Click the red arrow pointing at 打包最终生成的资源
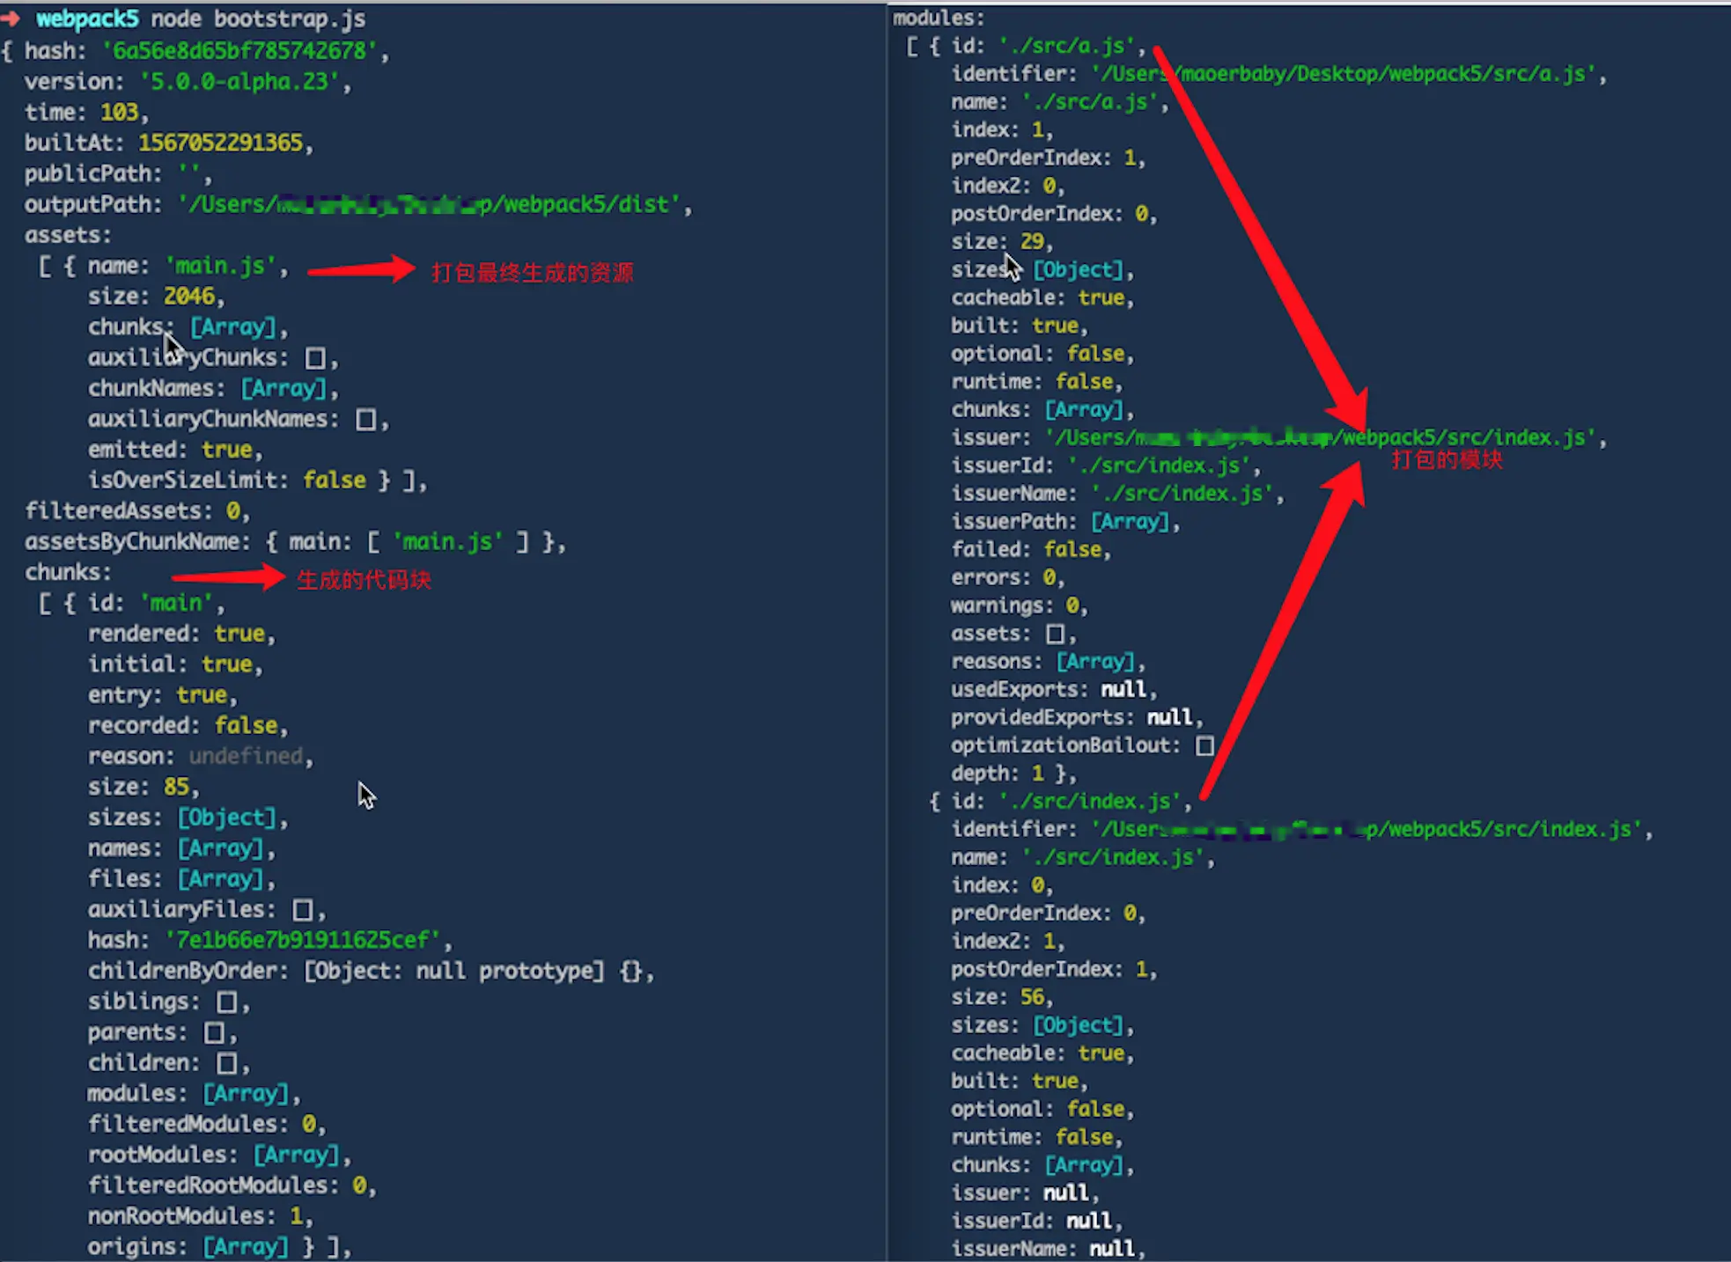 pos(360,269)
